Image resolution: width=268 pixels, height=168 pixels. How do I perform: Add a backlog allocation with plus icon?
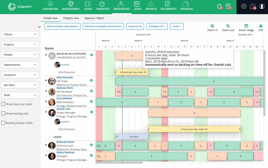pos(92,55)
